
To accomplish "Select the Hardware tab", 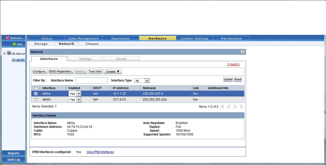I will click(x=157, y=38).
